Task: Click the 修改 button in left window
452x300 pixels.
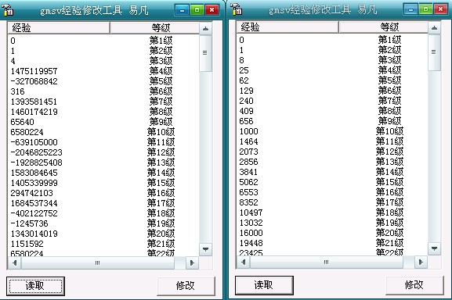Action: tap(186, 286)
